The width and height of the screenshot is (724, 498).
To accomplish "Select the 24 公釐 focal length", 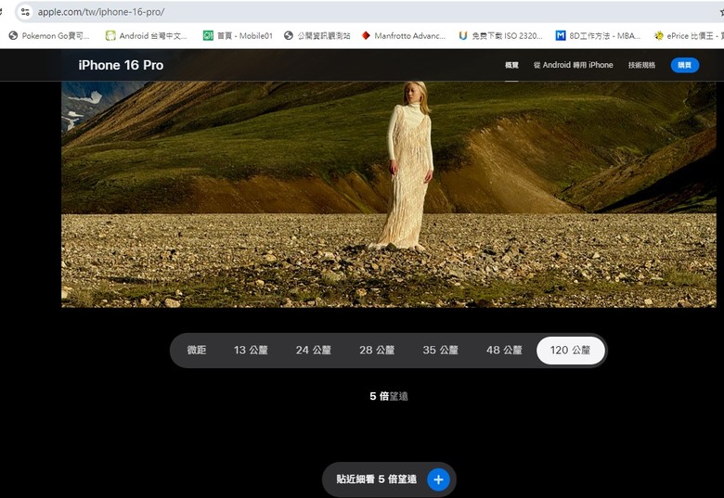I will pos(314,350).
